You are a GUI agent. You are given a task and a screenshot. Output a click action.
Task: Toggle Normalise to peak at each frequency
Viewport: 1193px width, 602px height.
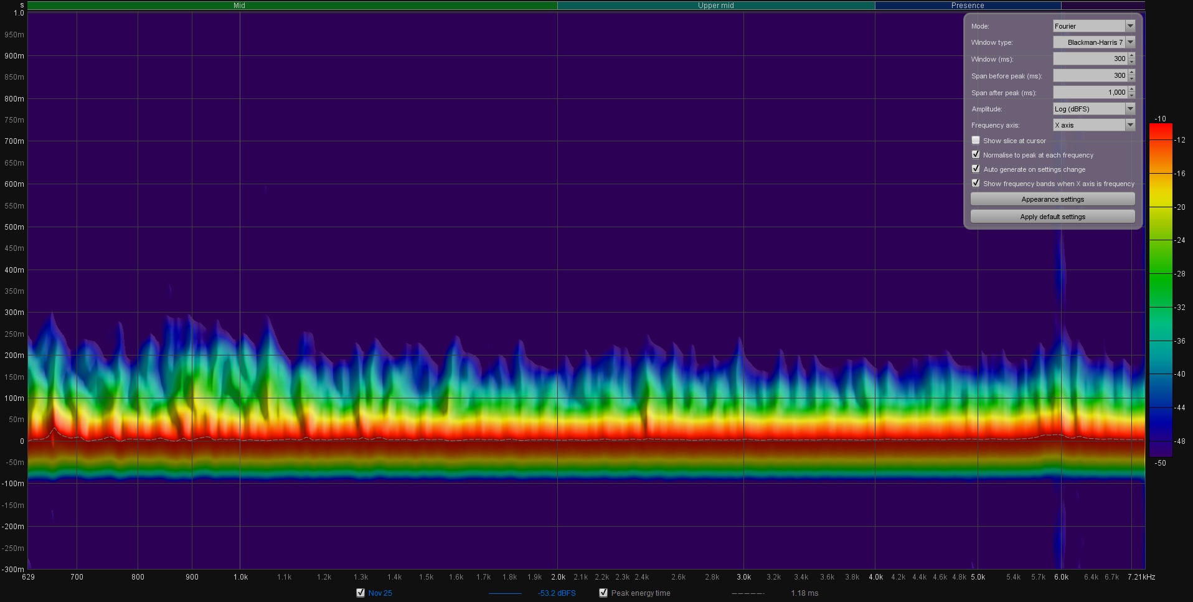pyautogui.click(x=976, y=154)
